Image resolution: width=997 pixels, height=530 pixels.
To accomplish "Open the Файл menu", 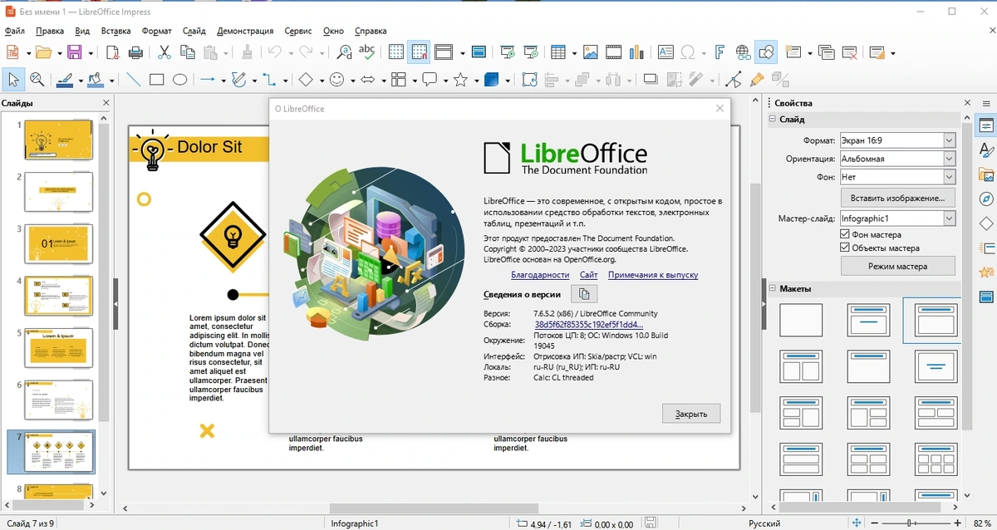I will (x=15, y=31).
